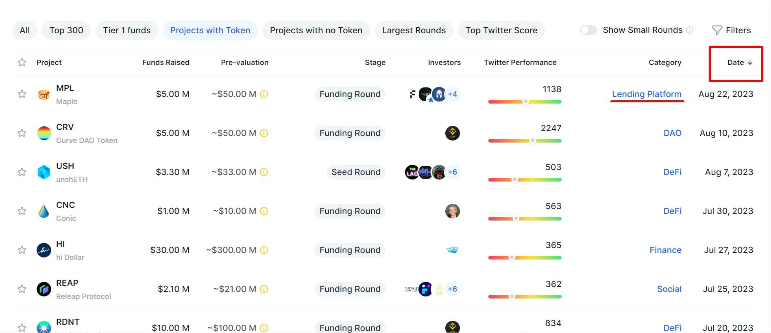Click the info icon beside Show Small Rounds
Viewport: 771px width, 333px height.
pyautogui.click(x=690, y=30)
